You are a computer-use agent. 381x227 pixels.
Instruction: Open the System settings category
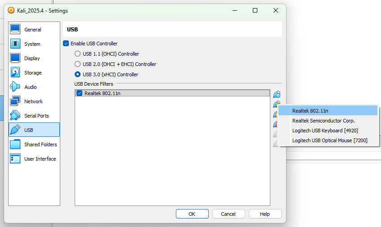[32, 44]
